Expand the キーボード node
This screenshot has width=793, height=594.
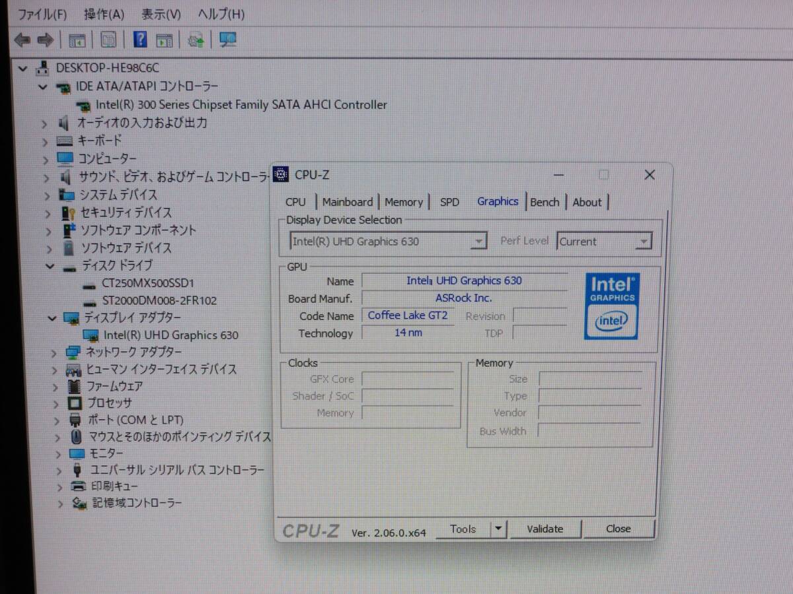(x=45, y=141)
